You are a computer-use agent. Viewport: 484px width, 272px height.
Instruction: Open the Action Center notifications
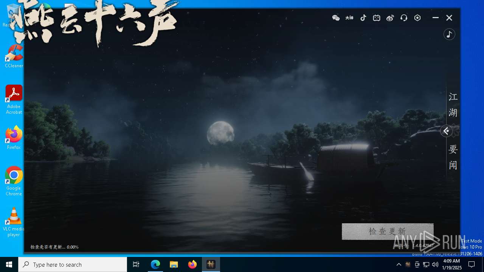coord(472,264)
